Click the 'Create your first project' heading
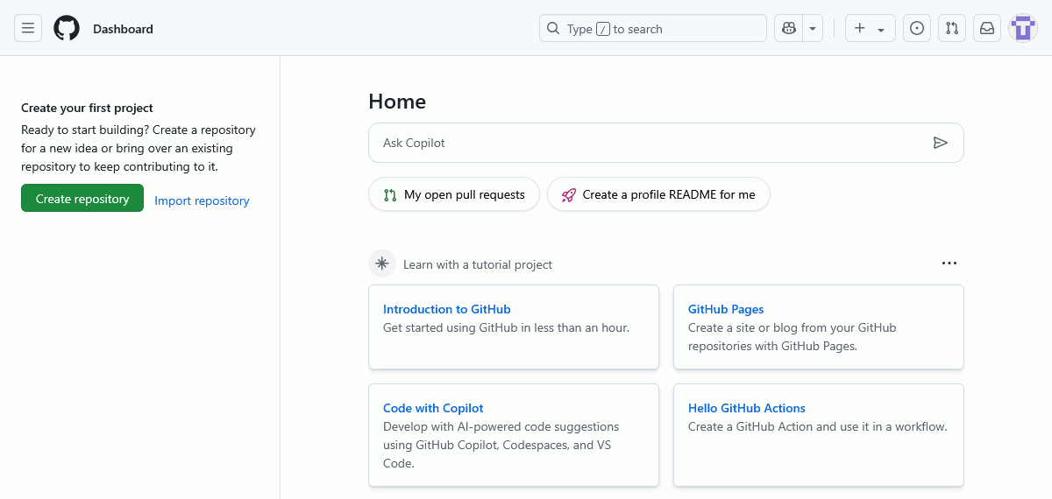The width and height of the screenshot is (1052, 499). click(x=87, y=108)
